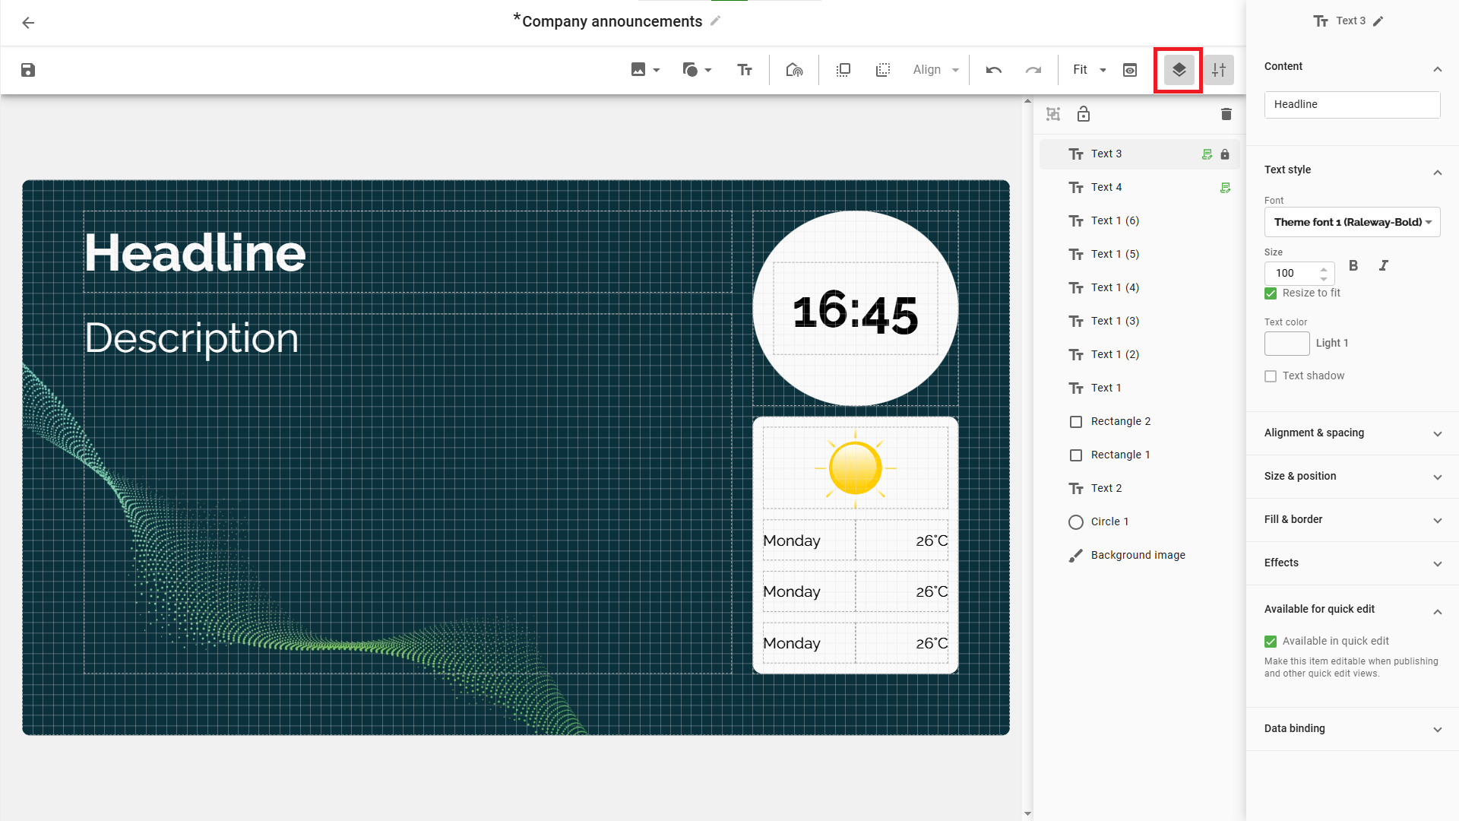Click the font size field showing 100

pos(1292,274)
